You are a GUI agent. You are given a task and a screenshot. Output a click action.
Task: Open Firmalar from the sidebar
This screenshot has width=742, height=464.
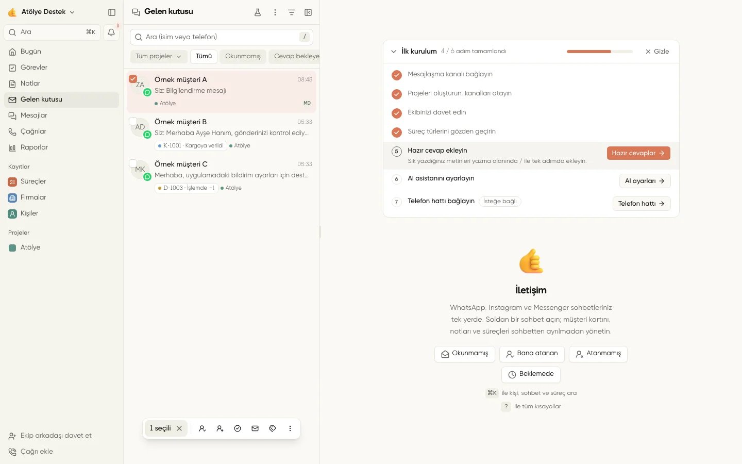pyautogui.click(x=61, y=197)
